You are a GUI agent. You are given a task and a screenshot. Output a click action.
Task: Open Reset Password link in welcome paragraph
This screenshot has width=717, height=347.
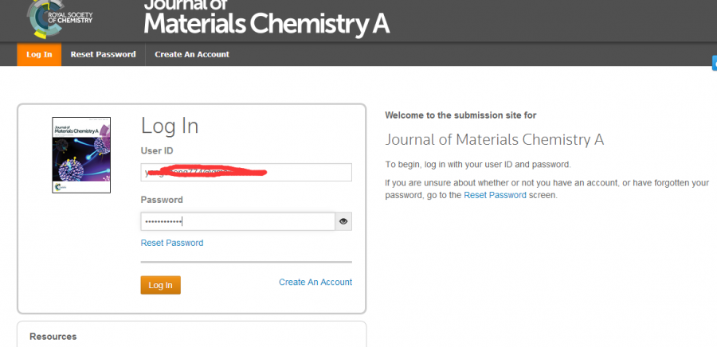coord(495,195)
